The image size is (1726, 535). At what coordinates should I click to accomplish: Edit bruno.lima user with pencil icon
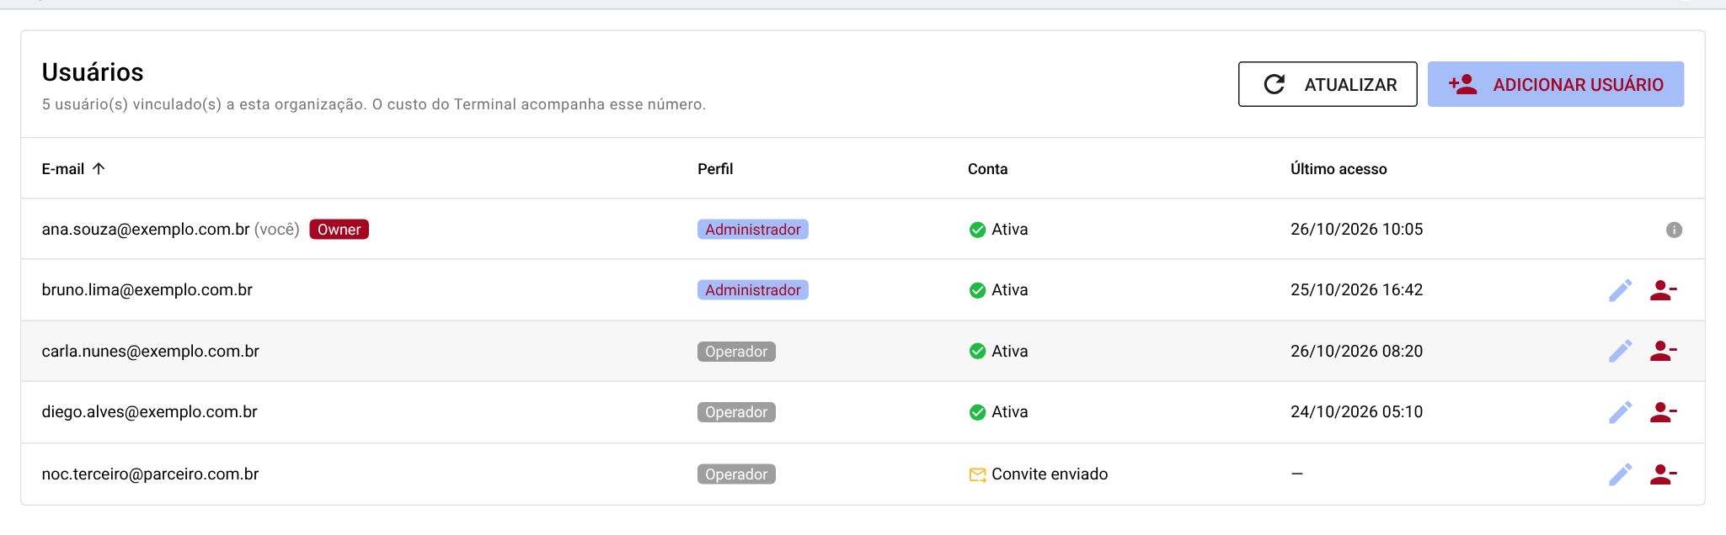click(x=1621, y=290)
